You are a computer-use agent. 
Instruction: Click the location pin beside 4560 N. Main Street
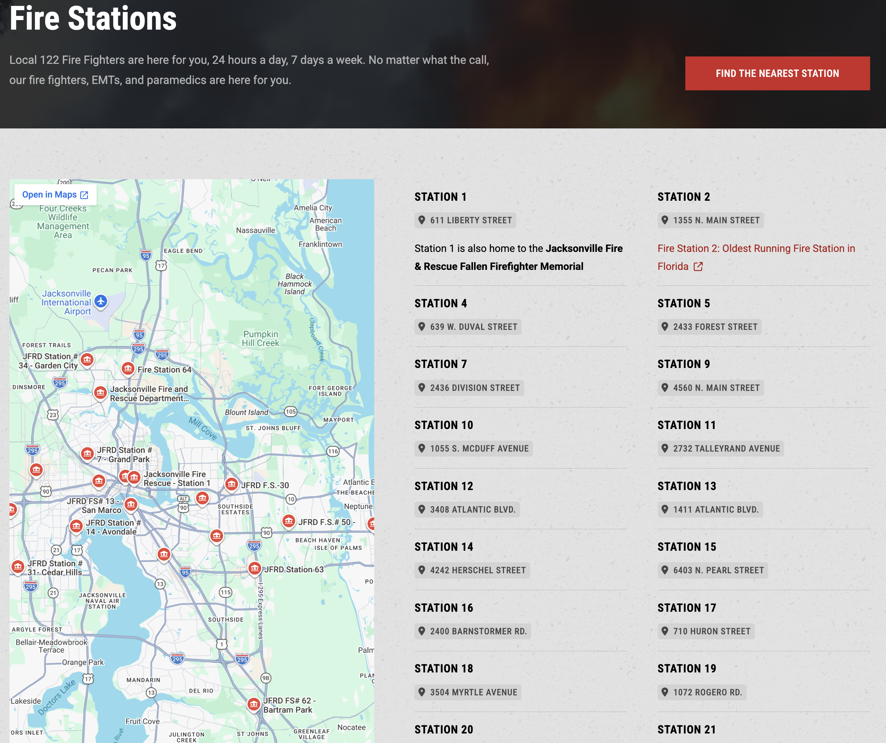[664, 387]
